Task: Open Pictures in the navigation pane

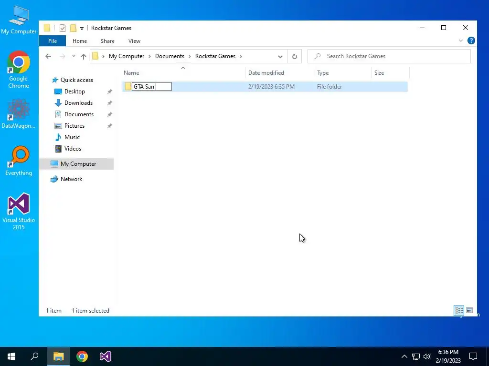Action: coord(74,126)
